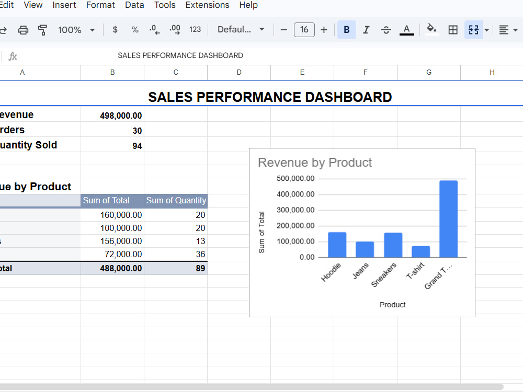Toggle strikethrough formatting

pyautogui.click(x=386, y=30)
